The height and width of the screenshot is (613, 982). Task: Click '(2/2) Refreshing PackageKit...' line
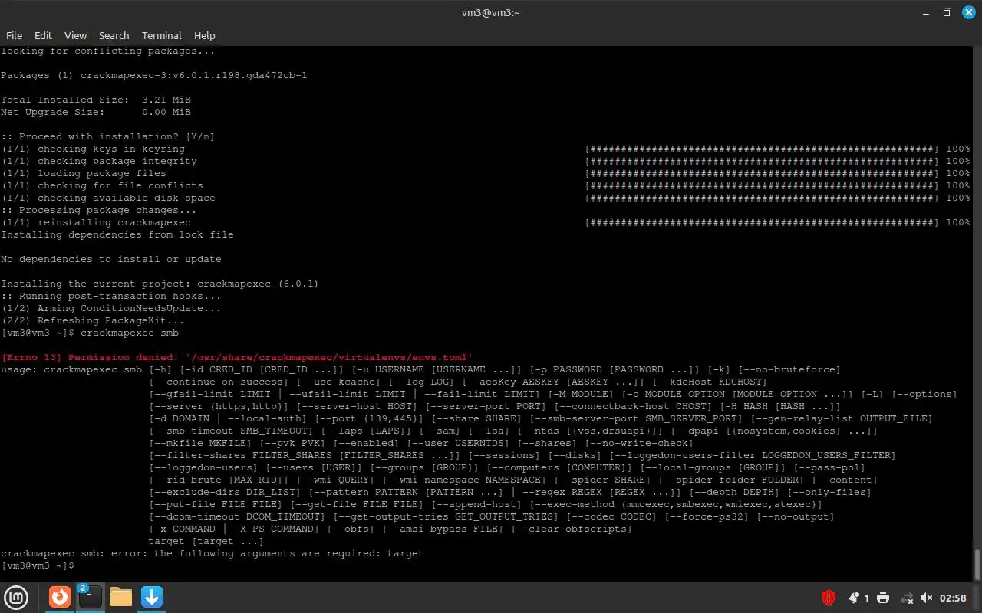click(x=93, y=320)
